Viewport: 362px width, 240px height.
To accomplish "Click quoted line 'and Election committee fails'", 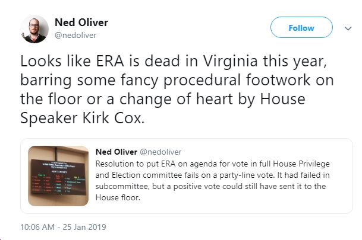I will (x=212, y=175).
